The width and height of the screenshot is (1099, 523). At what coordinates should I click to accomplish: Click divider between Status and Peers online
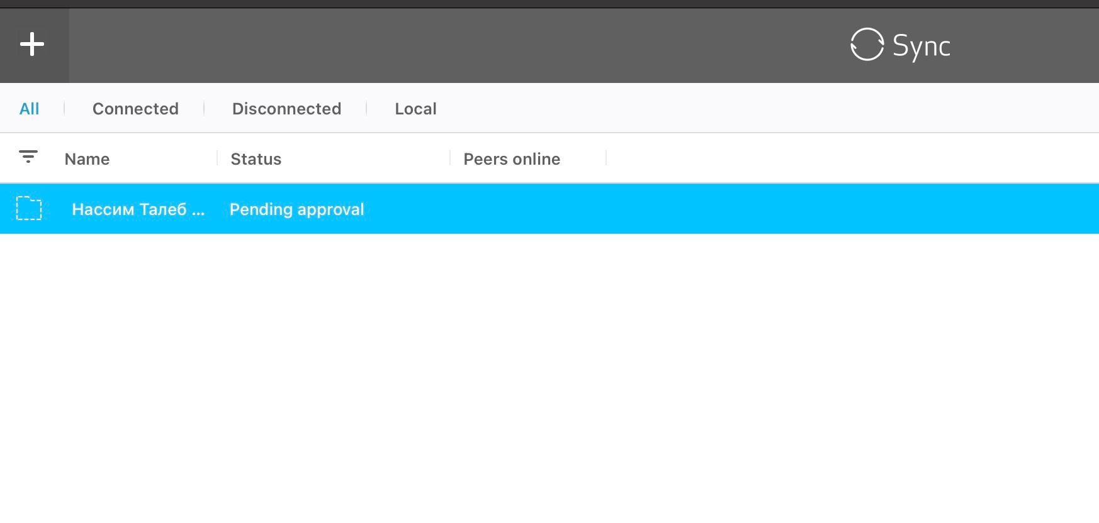[x=450, y=158]
